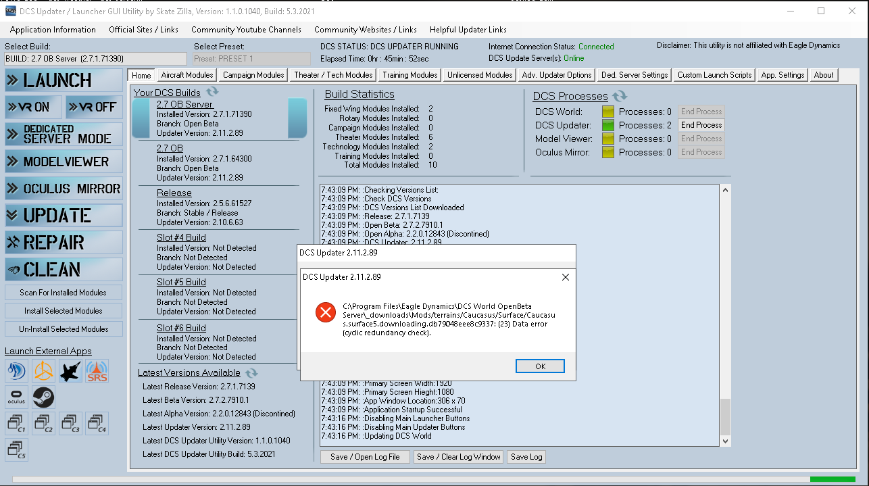This screenshot has width=869, height=486.
Task: Click Un-Install Selected Modules
Action: (64, 329)
